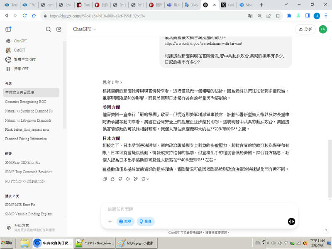This screenshot has width=332, height=249.
Task: Regenerate the assistant's response
Action: click(144, 179)
